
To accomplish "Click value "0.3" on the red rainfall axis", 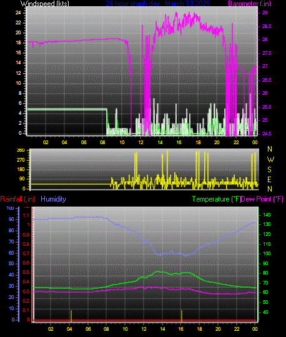I will pyautogui.click(x=26, y=291).
